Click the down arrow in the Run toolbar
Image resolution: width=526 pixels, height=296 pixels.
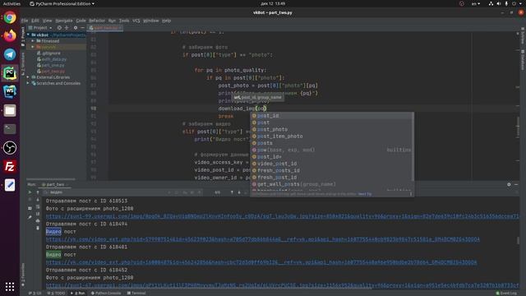click(x=38, y=200)
